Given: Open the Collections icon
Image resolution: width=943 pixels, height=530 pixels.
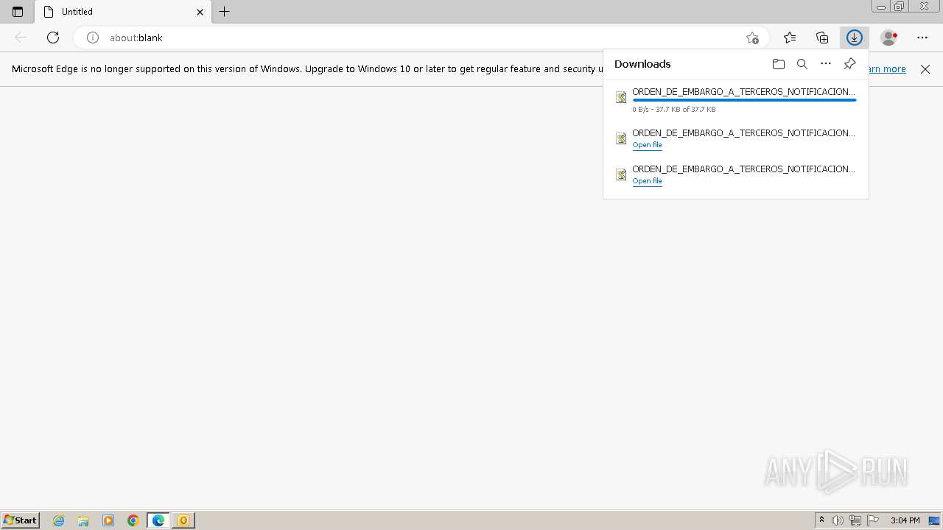Looking at the screenshot, I should tap(822, 38).
